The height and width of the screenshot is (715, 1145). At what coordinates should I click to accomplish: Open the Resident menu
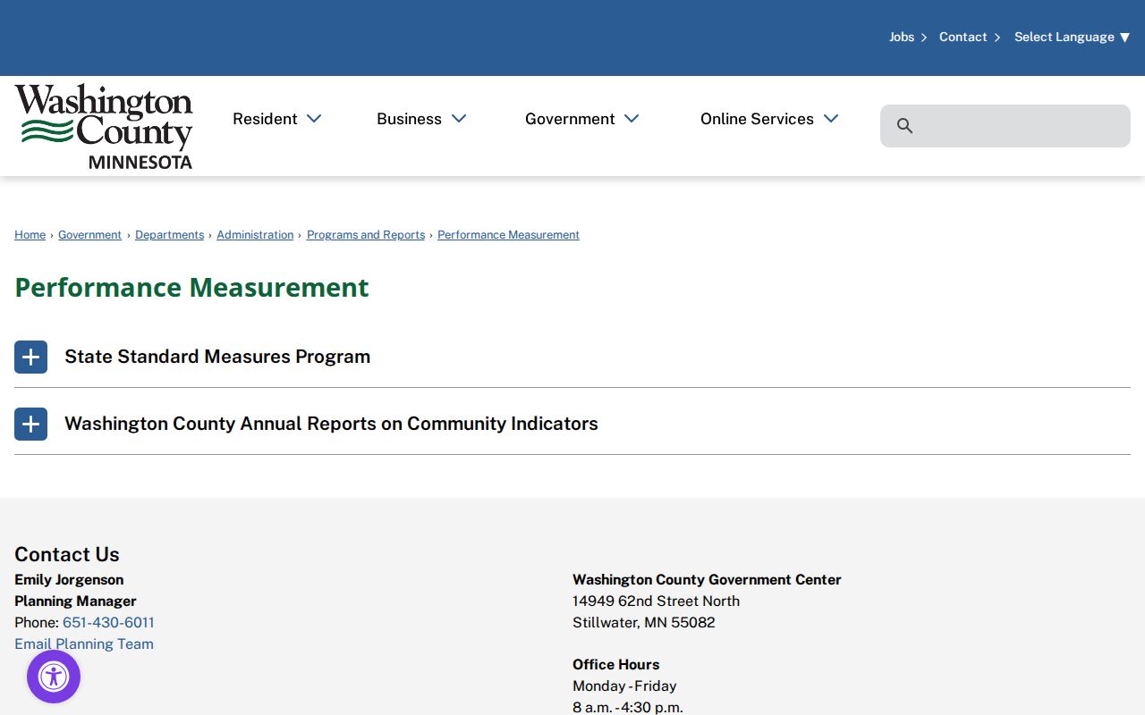(265, 119)
